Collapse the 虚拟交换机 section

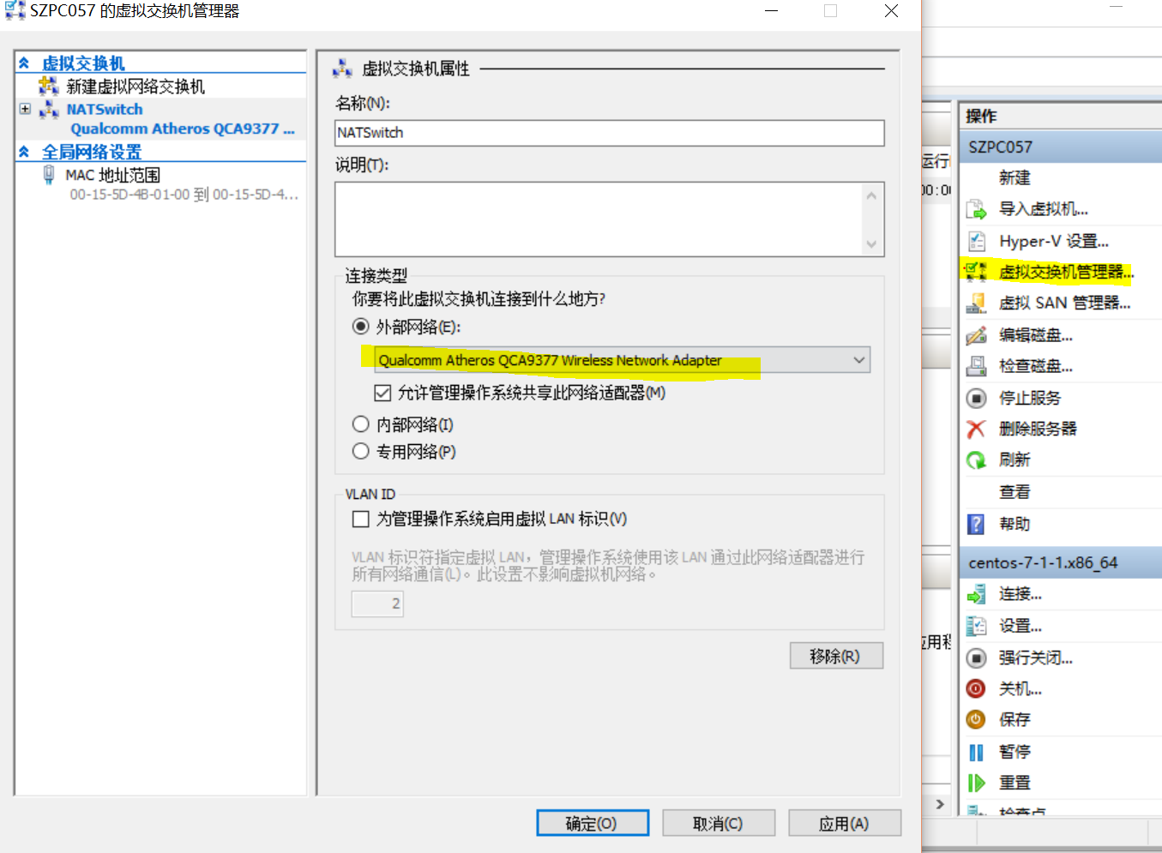(24, 63)
